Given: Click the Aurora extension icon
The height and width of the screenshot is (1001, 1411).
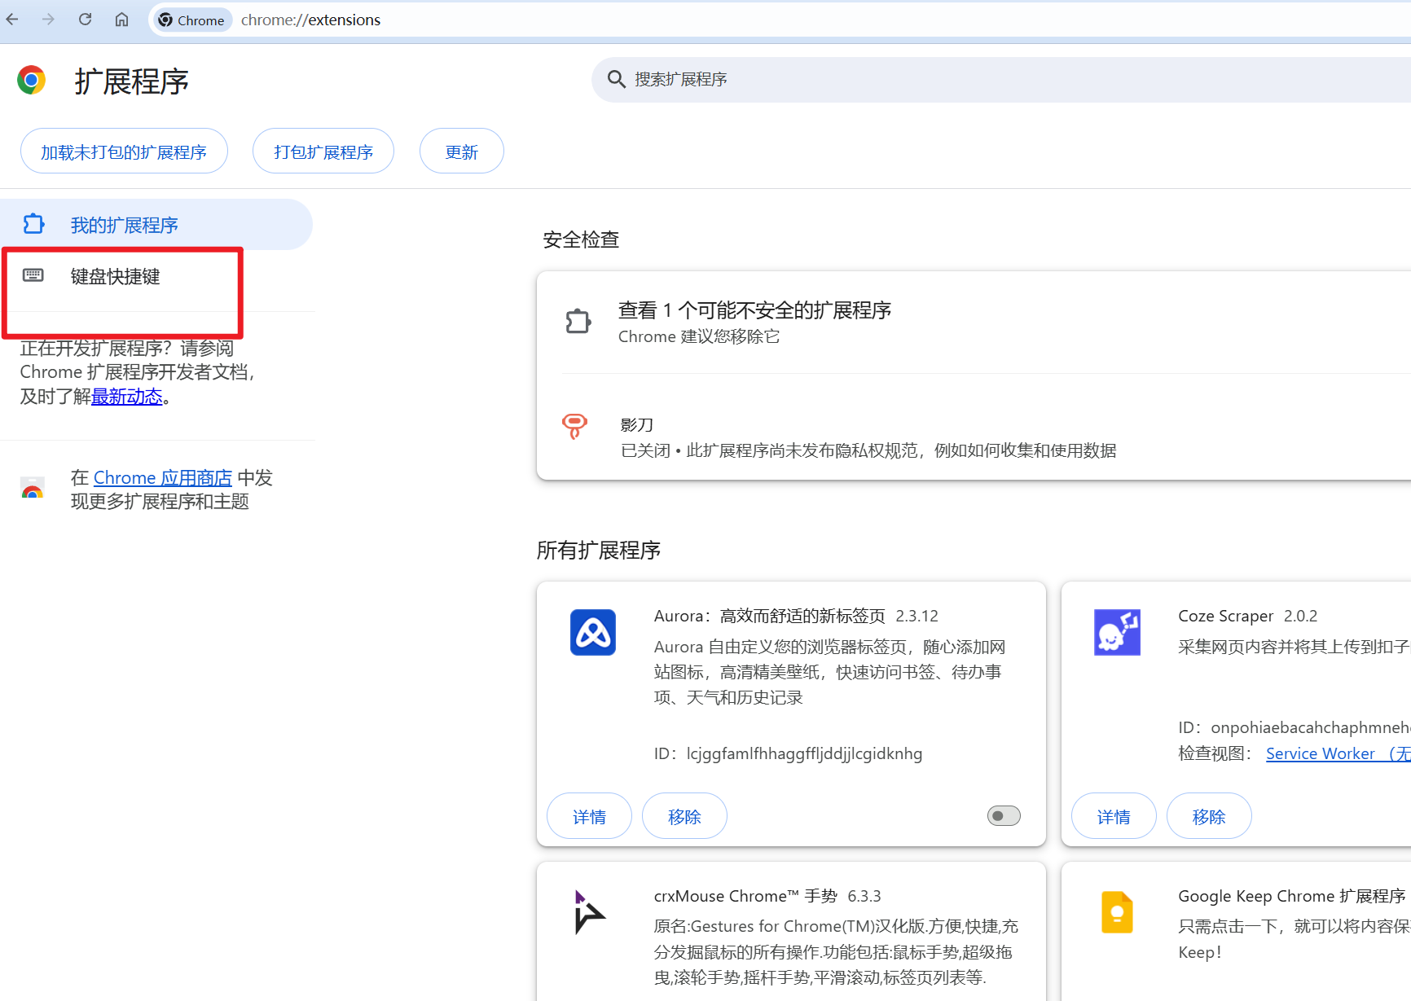Looking at the screenshot, I should (593, 632).
